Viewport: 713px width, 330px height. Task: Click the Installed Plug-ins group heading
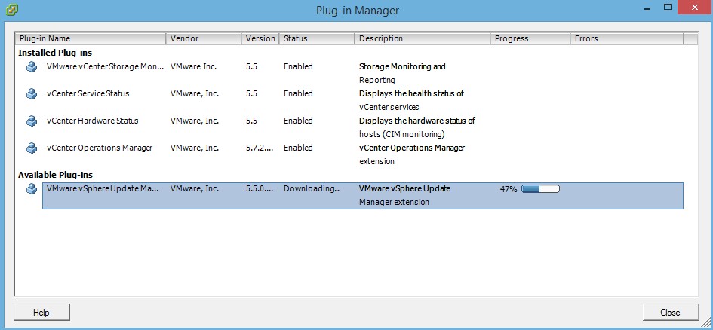55,53
